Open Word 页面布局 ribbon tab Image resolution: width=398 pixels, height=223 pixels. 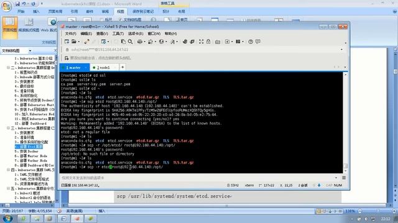55,11
